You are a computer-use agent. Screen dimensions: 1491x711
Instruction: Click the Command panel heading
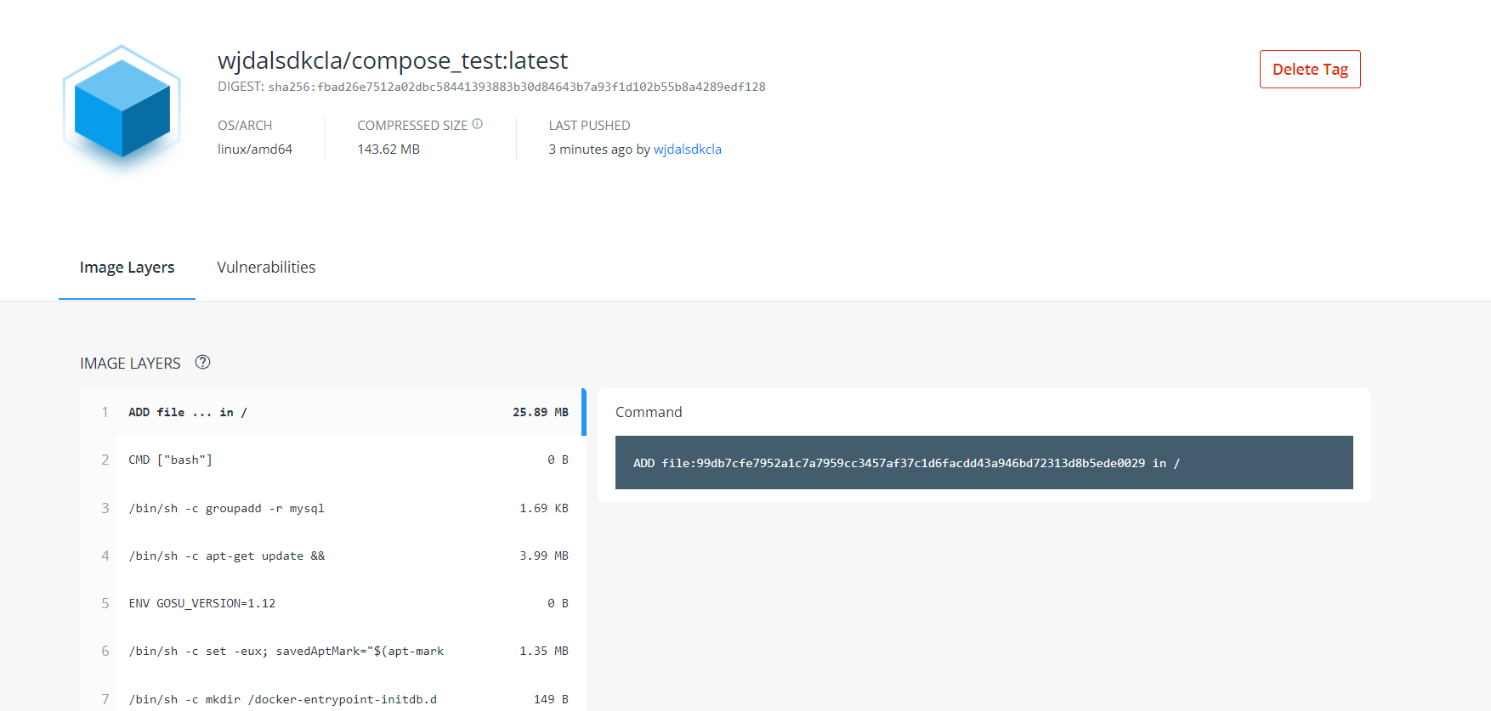649,412
